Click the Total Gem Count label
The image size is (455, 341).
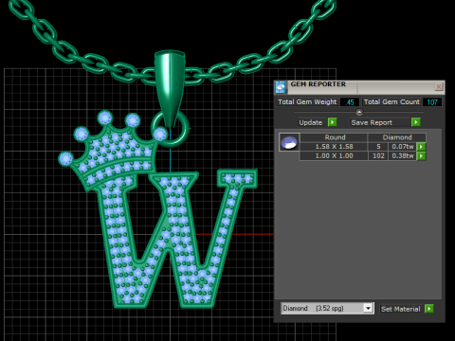[391, 102]
